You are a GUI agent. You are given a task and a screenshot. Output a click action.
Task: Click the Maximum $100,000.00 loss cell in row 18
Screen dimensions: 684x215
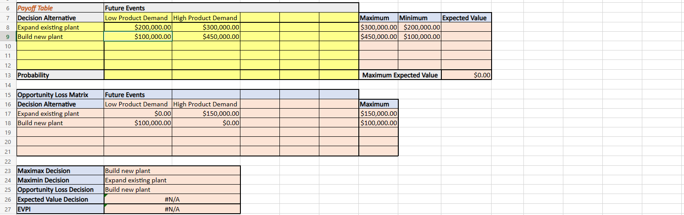[x=379, y=123]
